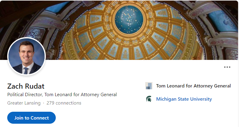Open the three-dot more options menu
The height and width of the screenshot is (127, 239).
point(227,67)
